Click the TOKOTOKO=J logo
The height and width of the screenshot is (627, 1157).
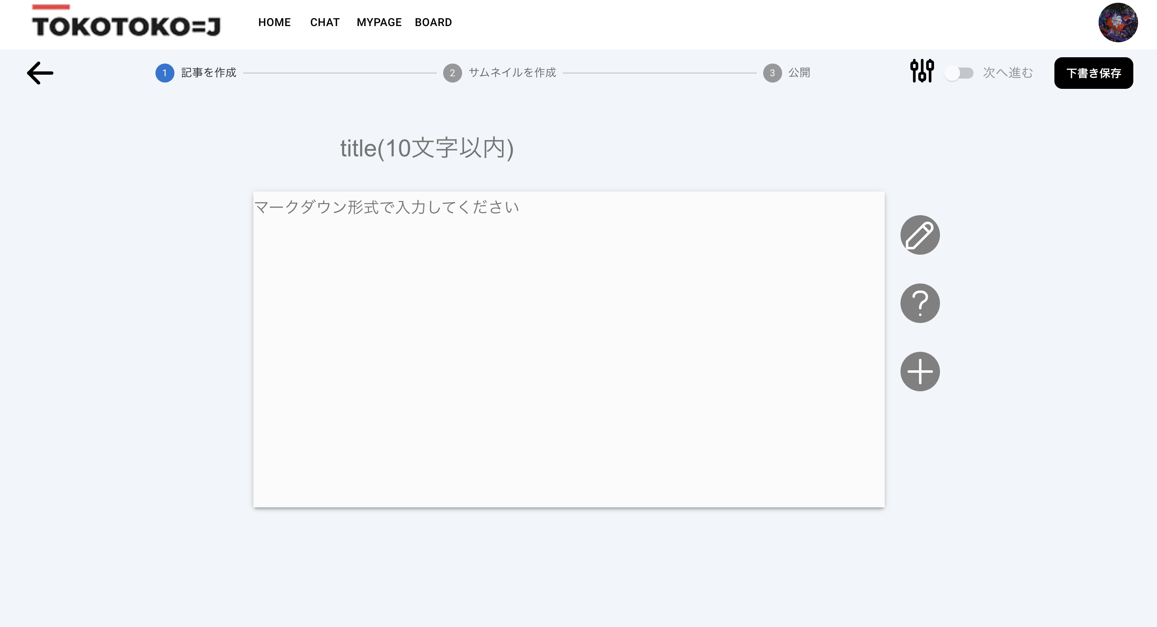[x=127, y=25]
